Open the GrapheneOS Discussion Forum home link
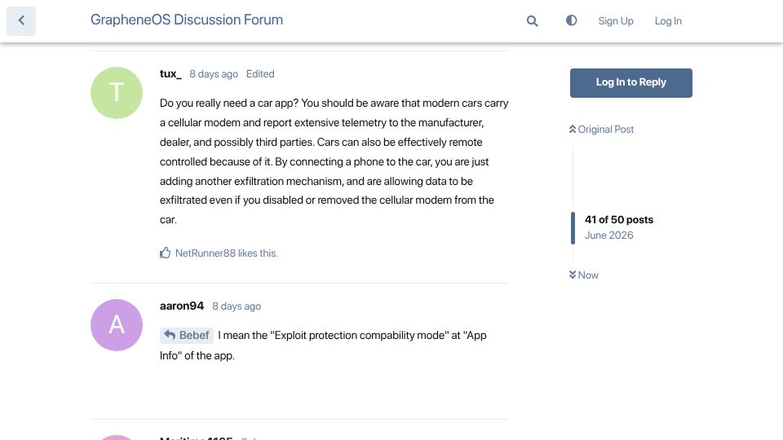783x440 pixels. 186,20
